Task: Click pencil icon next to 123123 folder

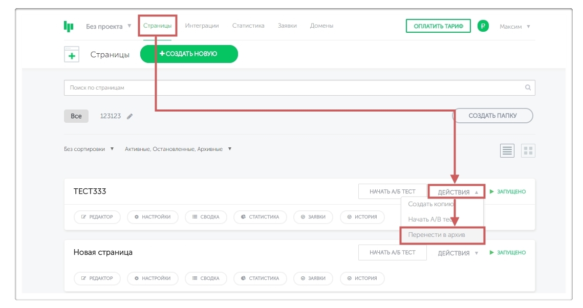Action: 130,117
